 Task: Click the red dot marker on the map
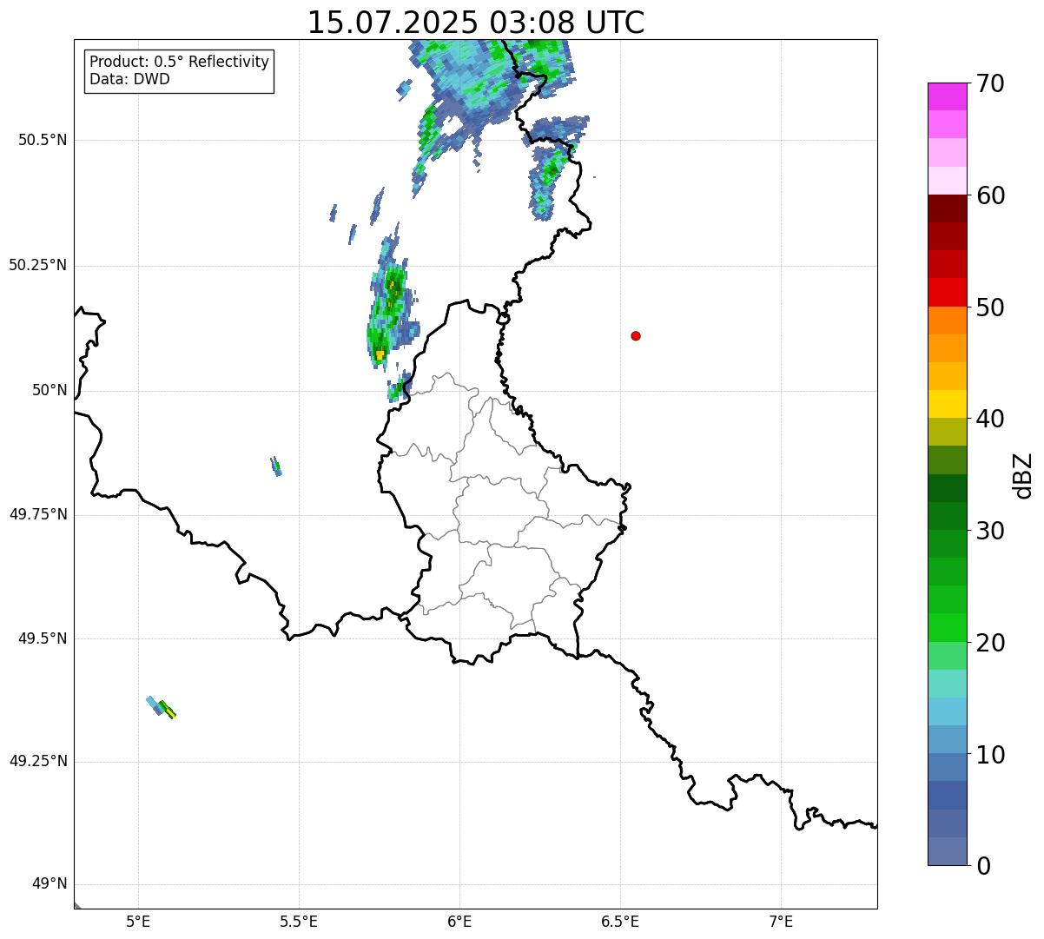point(636,335)
